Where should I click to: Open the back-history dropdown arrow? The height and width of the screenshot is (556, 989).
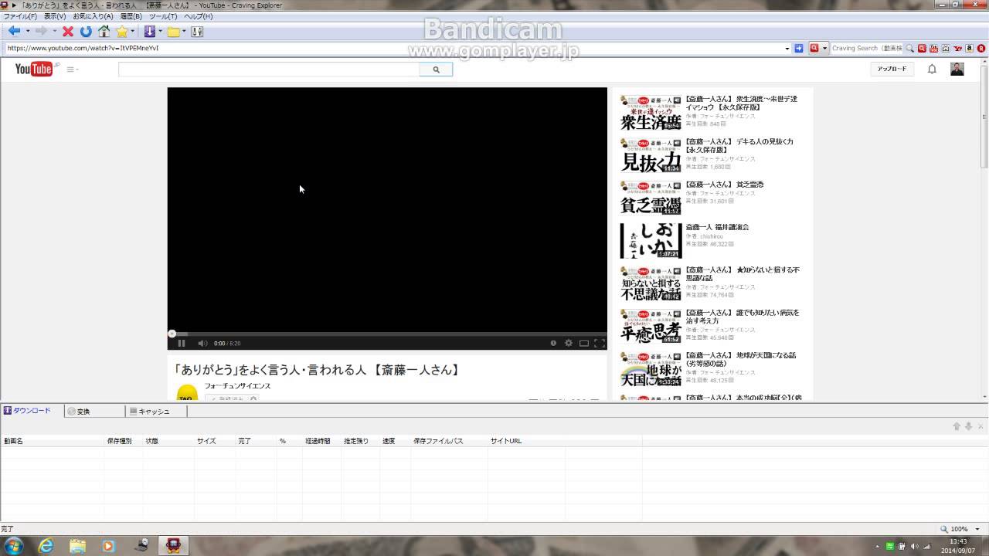[27, 32]
